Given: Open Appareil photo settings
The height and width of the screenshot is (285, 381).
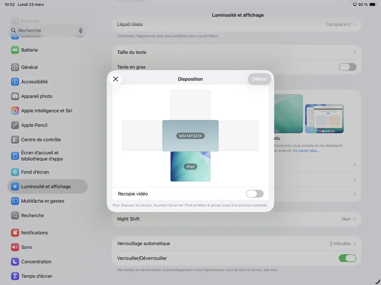Looking at the screenshot, I should [x=37, y=96].
